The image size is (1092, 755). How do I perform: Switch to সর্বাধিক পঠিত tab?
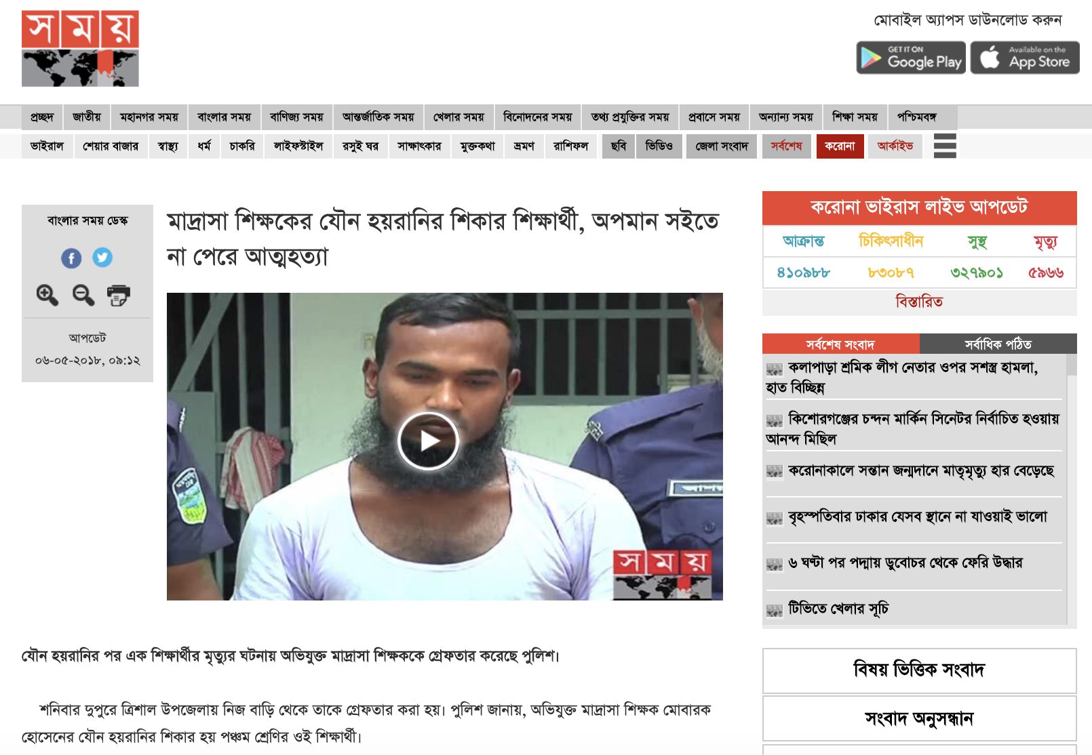[x=998, y=344]
